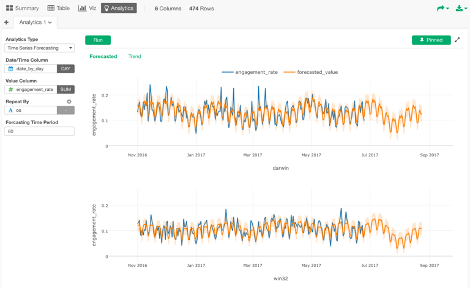
Task: Click the share arrow icon
Action: (x=441, y=8)
